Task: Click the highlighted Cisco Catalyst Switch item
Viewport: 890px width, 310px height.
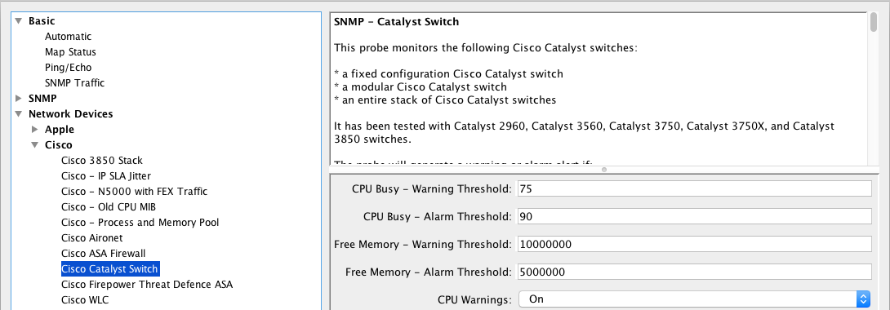Action: [x=110, y=268]
